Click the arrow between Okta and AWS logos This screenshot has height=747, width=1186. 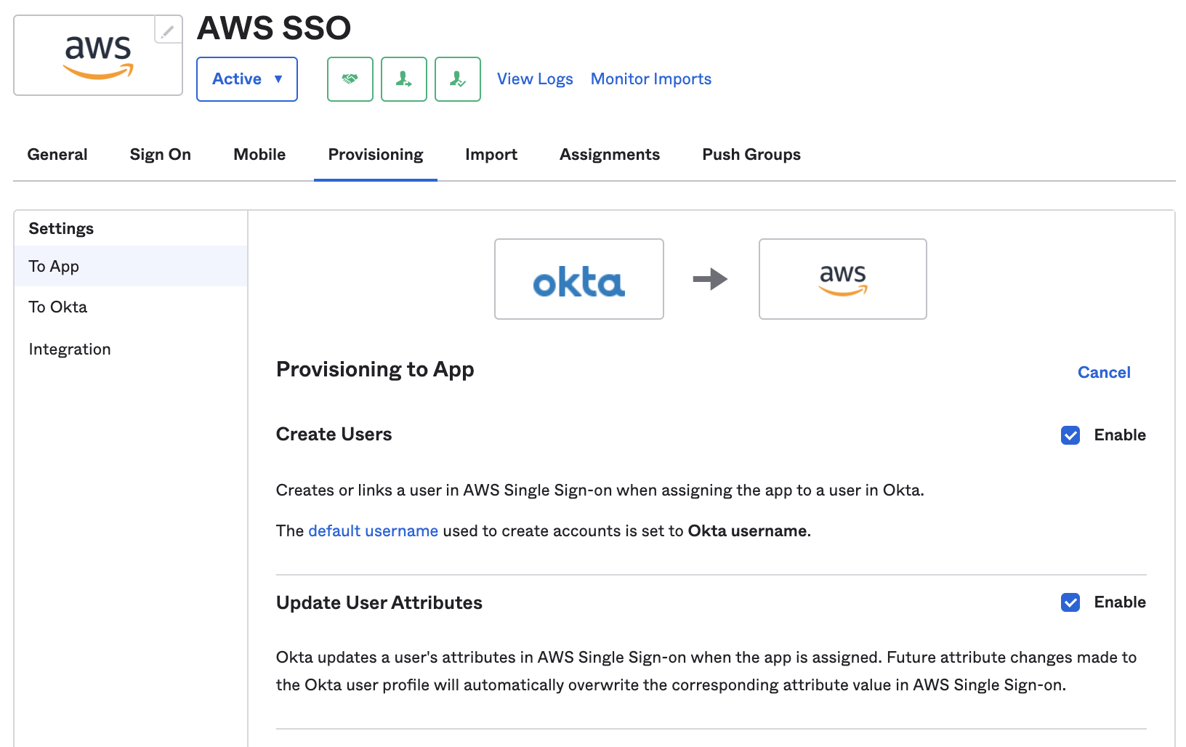click(711, 279)
